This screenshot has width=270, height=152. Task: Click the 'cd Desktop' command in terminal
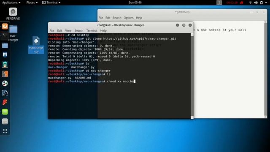point(80,35)
